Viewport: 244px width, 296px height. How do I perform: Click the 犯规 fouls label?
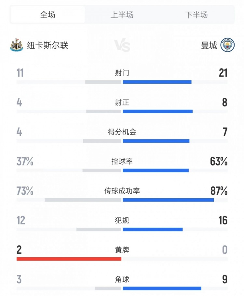[x=122, y=220]
